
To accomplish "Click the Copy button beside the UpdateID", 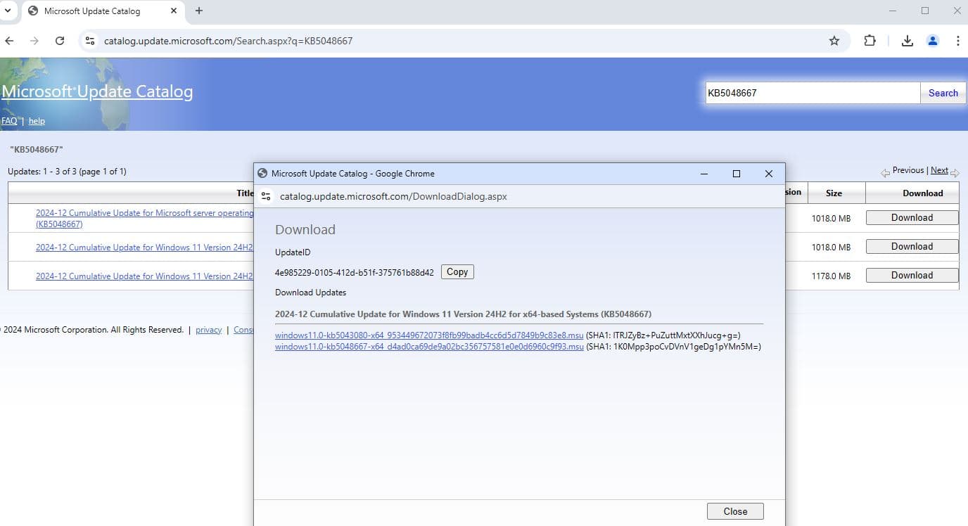I will pos(457,272).
